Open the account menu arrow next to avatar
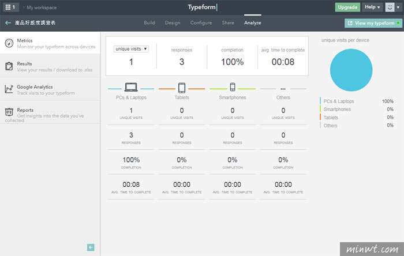The image size is (404, 256). [398, 7]
